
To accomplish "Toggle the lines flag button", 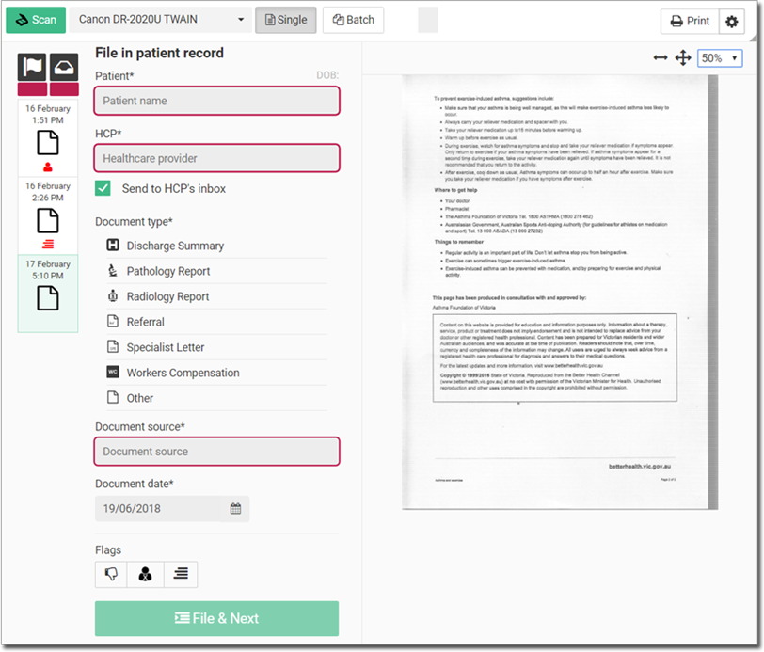I will (181, 574).
